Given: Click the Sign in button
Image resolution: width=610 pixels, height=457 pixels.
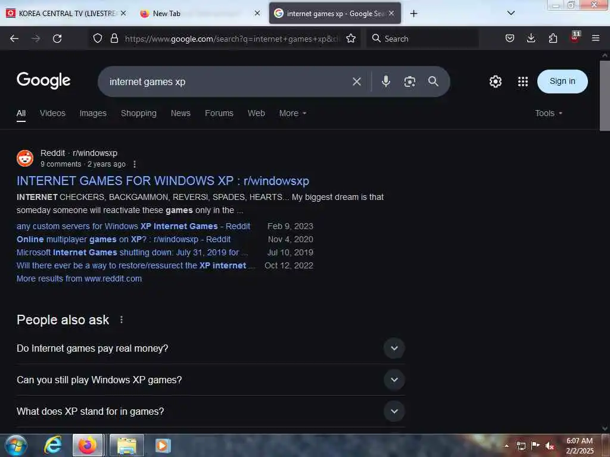Looking at the screenshot, I should point(562,81).
